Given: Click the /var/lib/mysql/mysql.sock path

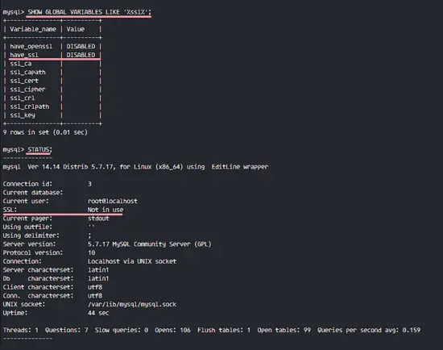Looking at the screenshot, I should click(x=132, y=305).
